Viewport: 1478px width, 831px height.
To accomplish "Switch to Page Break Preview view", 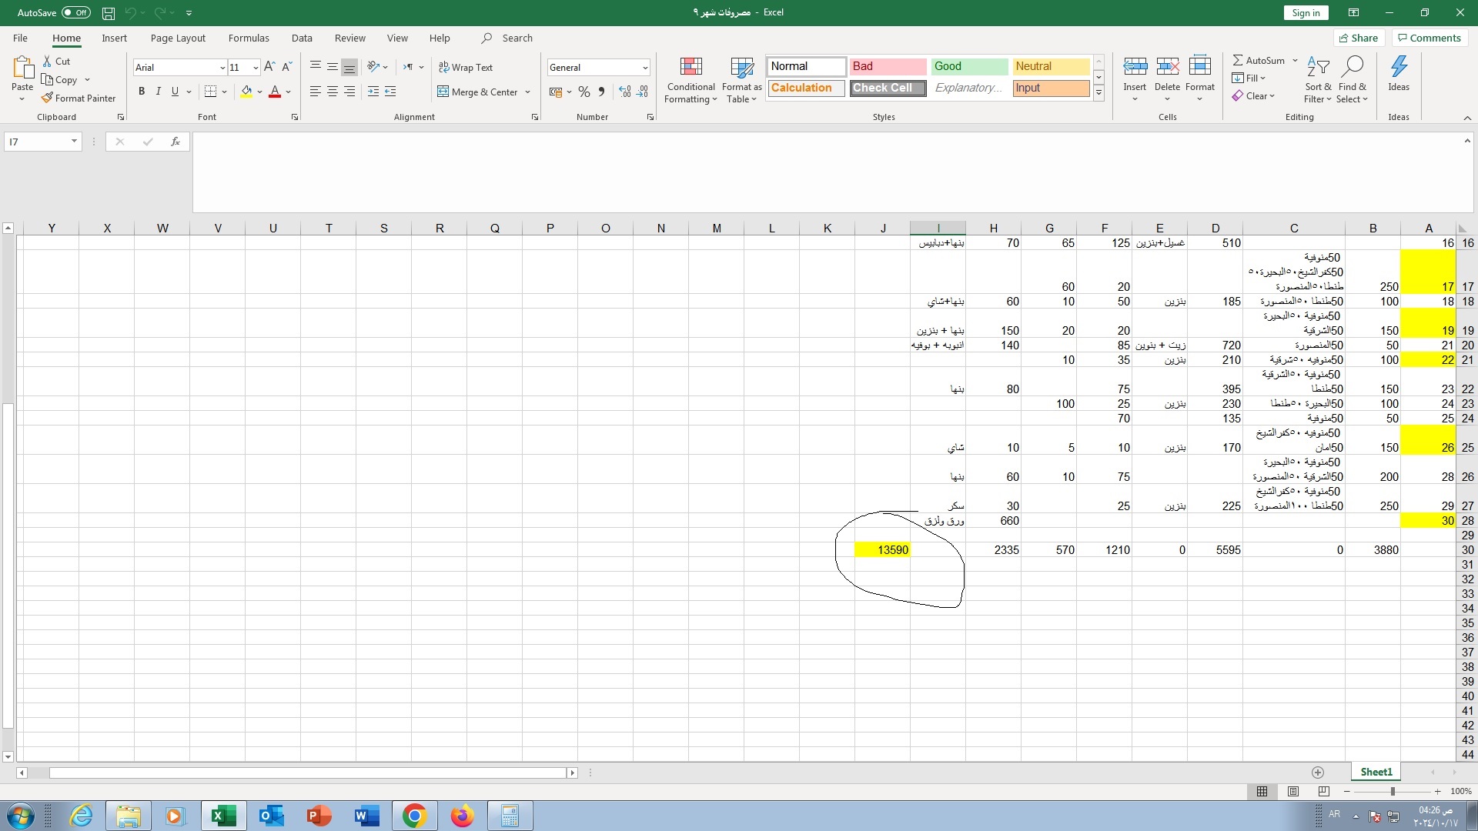I will 1323,791.
